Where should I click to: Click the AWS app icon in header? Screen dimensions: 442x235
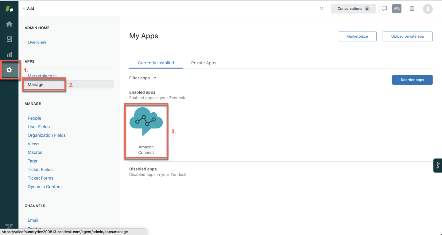(397, 9)
